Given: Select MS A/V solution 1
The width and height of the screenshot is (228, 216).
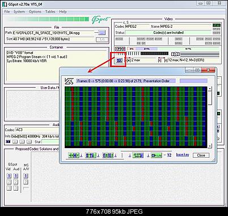Looking at the screenshot, I should (x=26, y=176).
